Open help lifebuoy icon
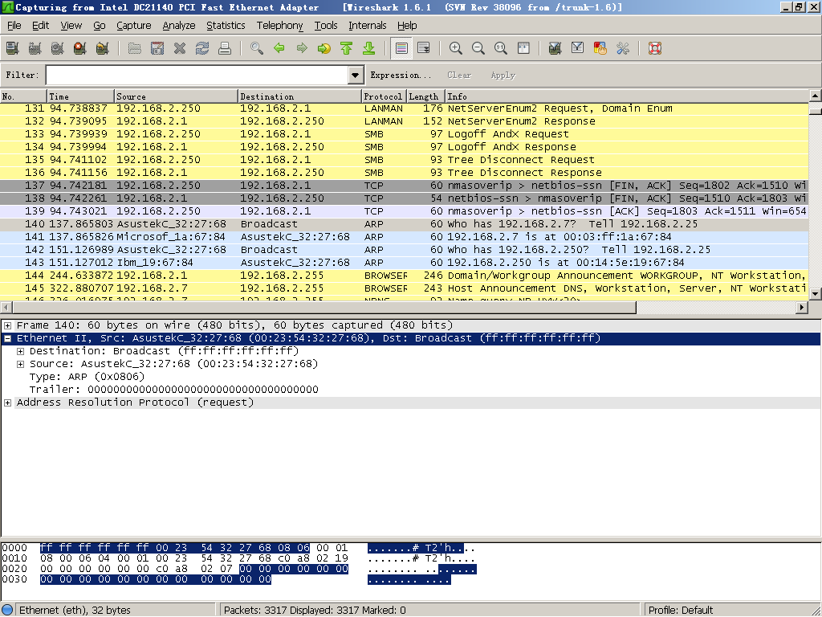 point(655,48)
